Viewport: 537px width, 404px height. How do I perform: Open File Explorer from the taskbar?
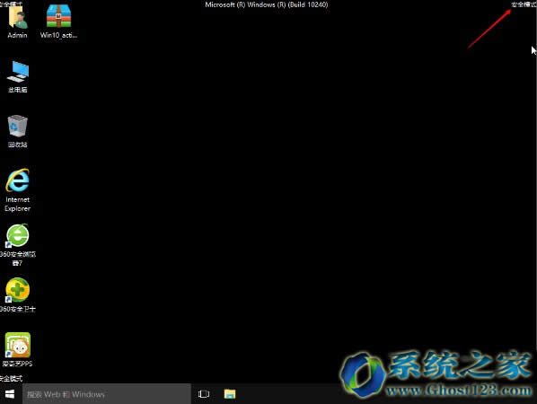click(230, 394)
